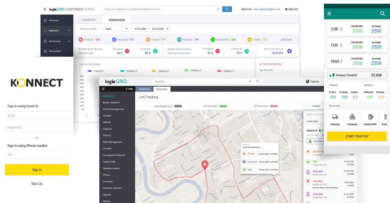Click the Operate globe icon

pos(307,81)
